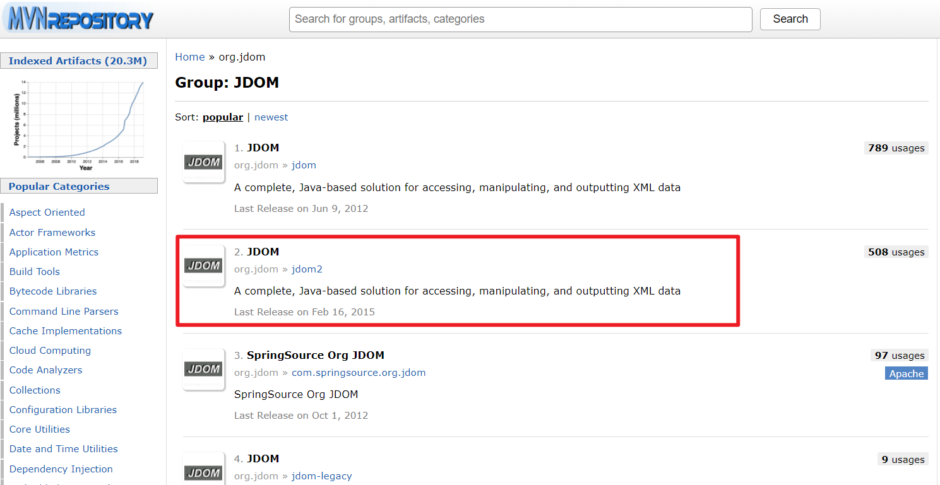Open the org.jdom group breadcrumb
The height and width of the screenshot is (485, 940).
(242, 56)
